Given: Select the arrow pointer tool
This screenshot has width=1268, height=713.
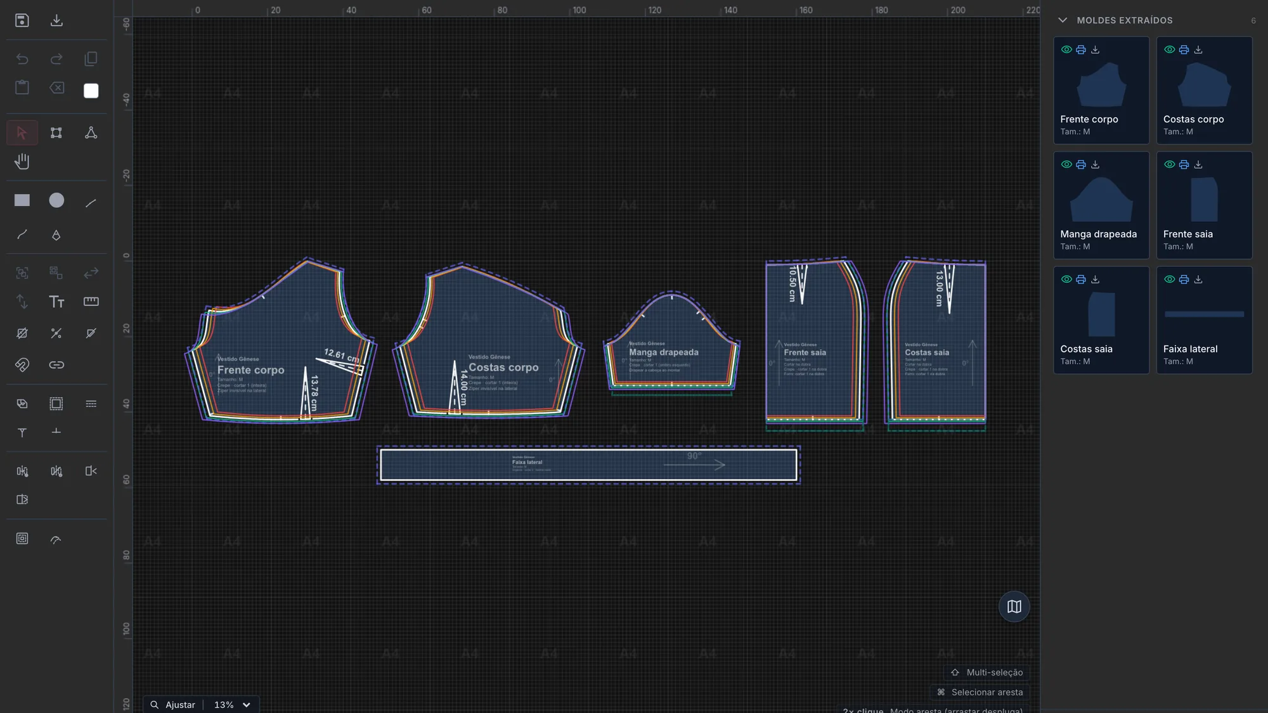Looking at the screenshot, I should coord(22,132).
